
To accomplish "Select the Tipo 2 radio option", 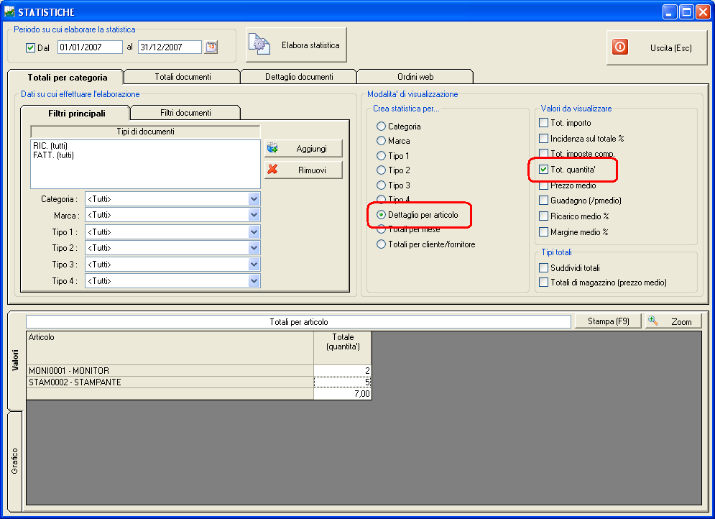I will pyautogui.click(x=381, y=170).
